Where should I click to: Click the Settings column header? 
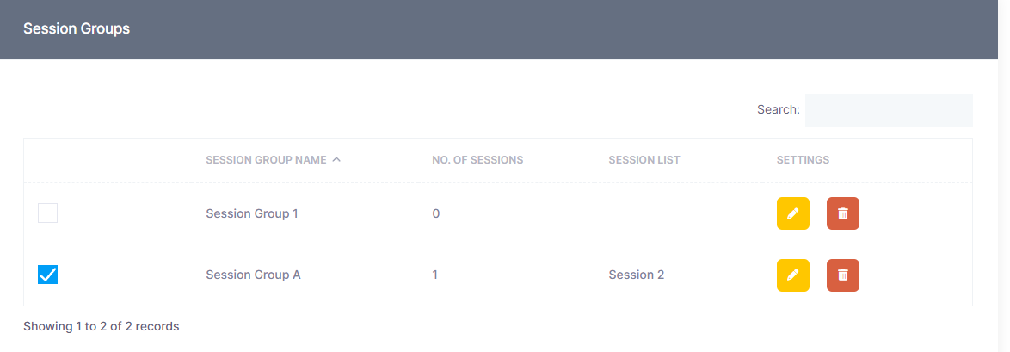(803, 160)
